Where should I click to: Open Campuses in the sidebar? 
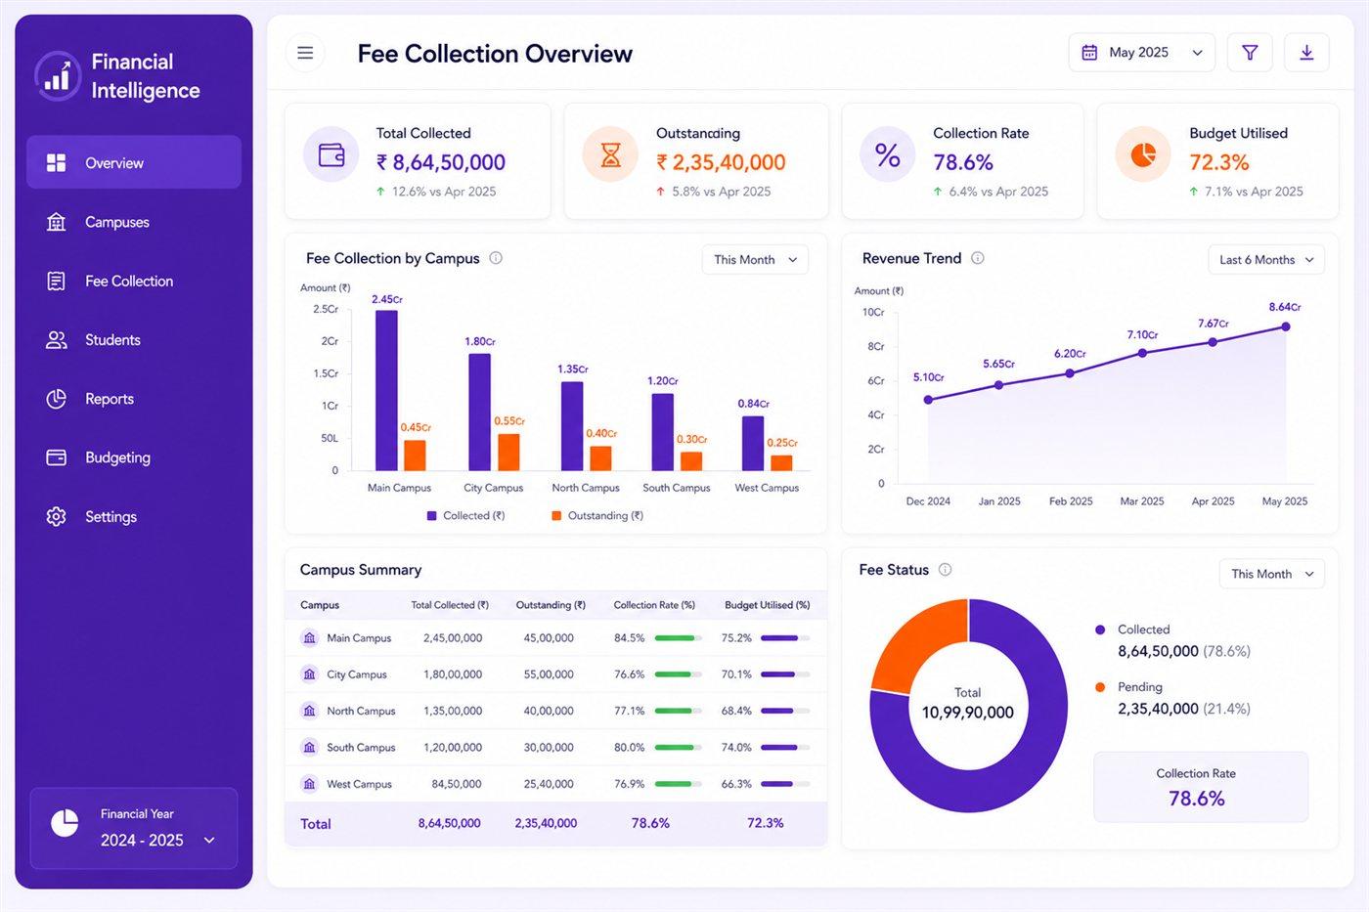pos(134,222)
